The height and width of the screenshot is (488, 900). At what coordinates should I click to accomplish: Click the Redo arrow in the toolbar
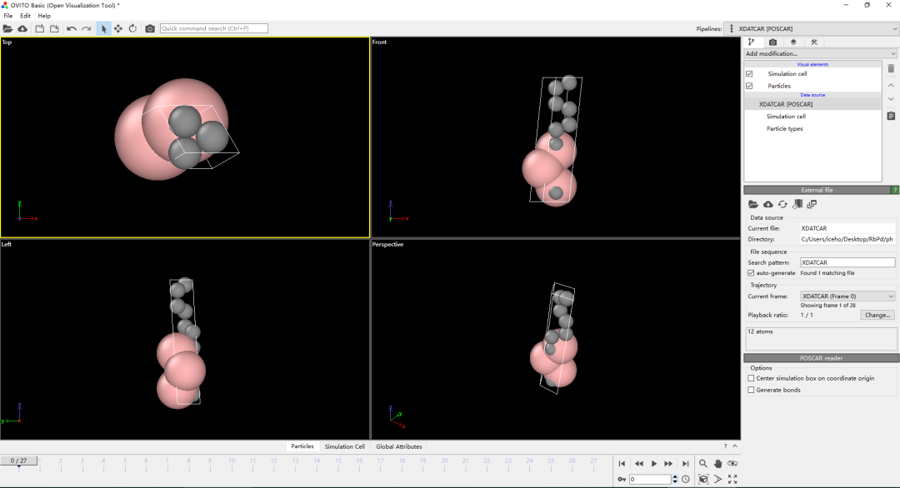point(86,28)
